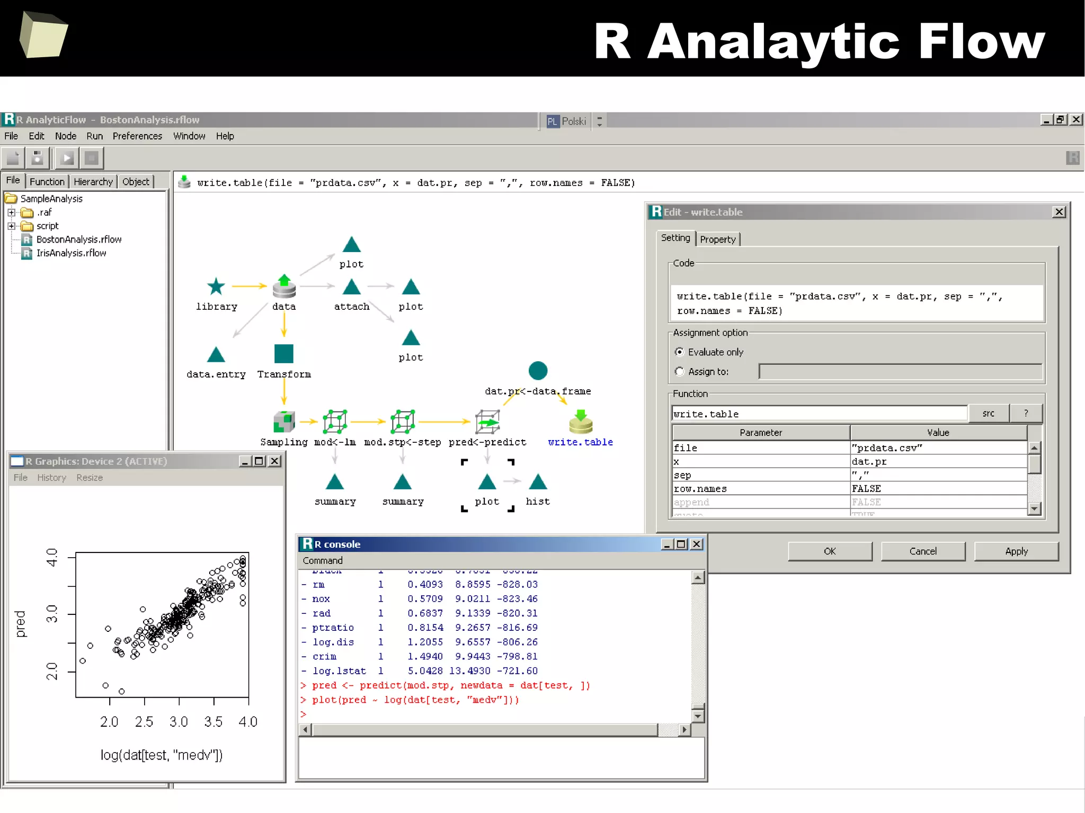Image resolution: width=1085 pixels, height=813 pixels.
Task: Click the Save toolbar icon
Action: [38, 158]
